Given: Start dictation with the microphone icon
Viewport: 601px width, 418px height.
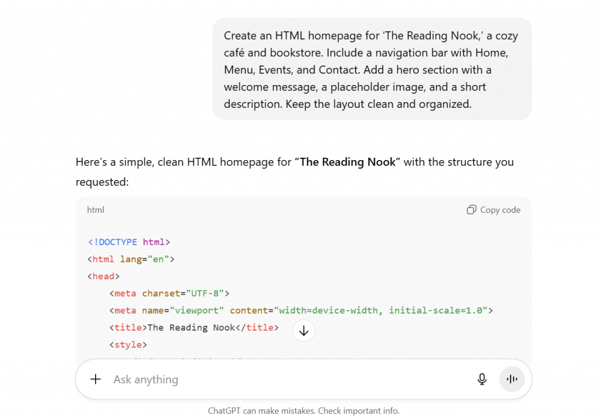Looking at the screenshot, I should (482, 379).
